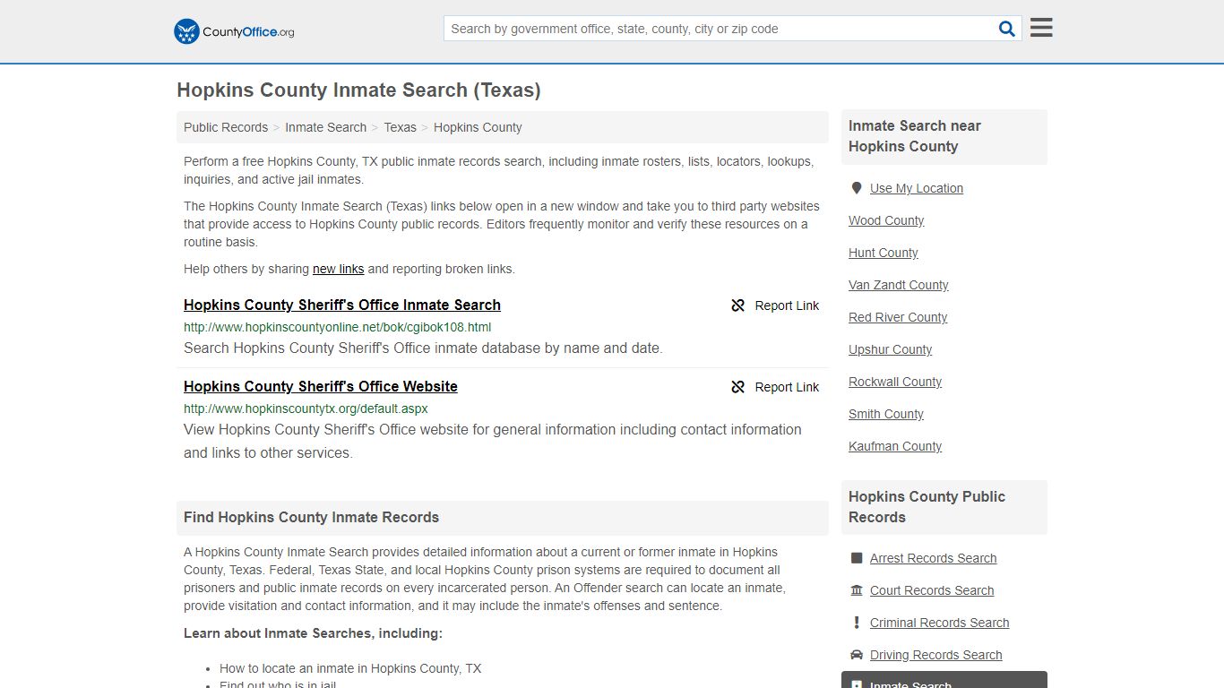This screenshot has height=688, width=1224.
Task: Open Kaufman County inmate search
Action: click(x=895, y=446)
